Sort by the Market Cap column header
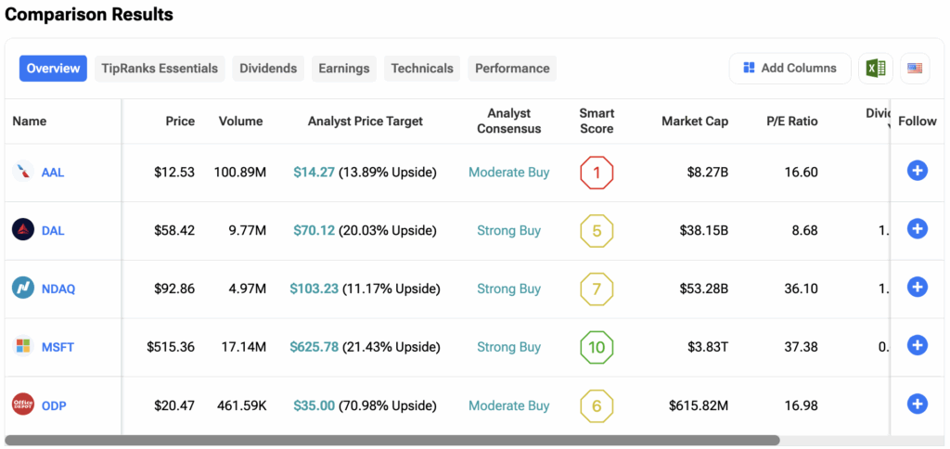Image resolution: width=950 pixels, height=449 pixels. point(694,122)
